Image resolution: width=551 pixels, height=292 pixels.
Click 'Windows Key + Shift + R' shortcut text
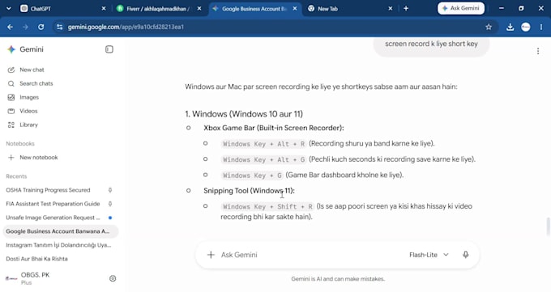pos(267,207)
